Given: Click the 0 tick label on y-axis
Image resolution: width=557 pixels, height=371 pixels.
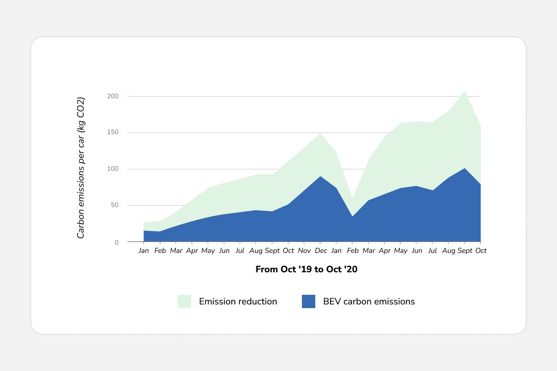Looking at the screenshot, I should pos(117,242).
